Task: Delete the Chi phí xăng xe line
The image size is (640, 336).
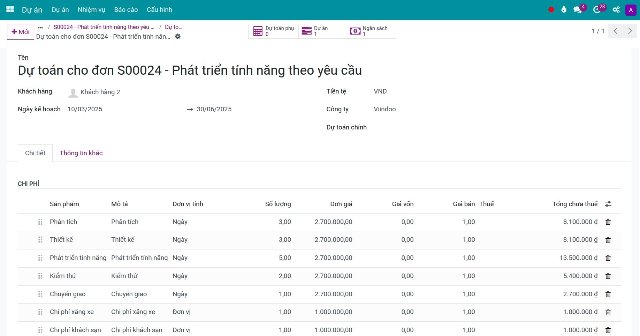Action: coord(608,312)
